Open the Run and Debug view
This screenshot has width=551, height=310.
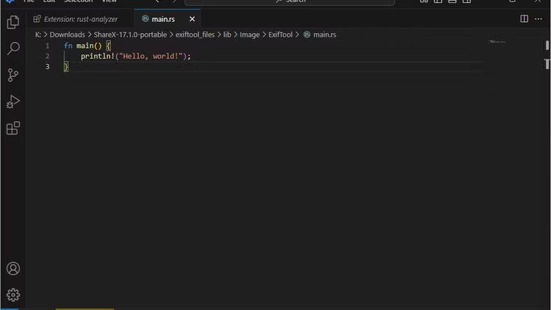[x=12, y=101]
